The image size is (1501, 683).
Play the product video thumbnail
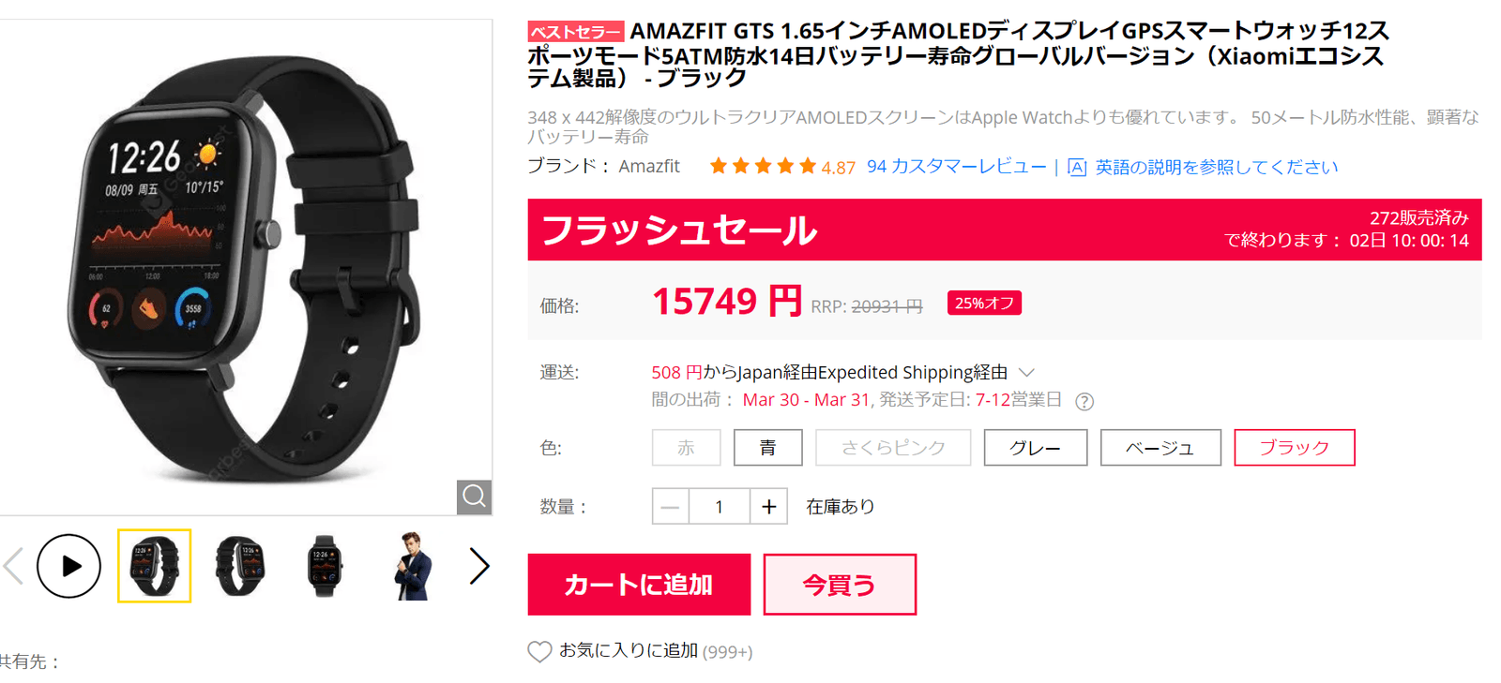tap(68, 566)
